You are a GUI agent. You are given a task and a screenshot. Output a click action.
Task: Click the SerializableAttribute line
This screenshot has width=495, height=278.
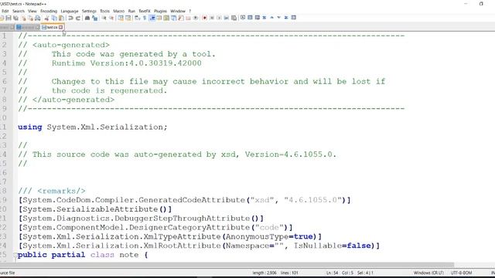95,209
